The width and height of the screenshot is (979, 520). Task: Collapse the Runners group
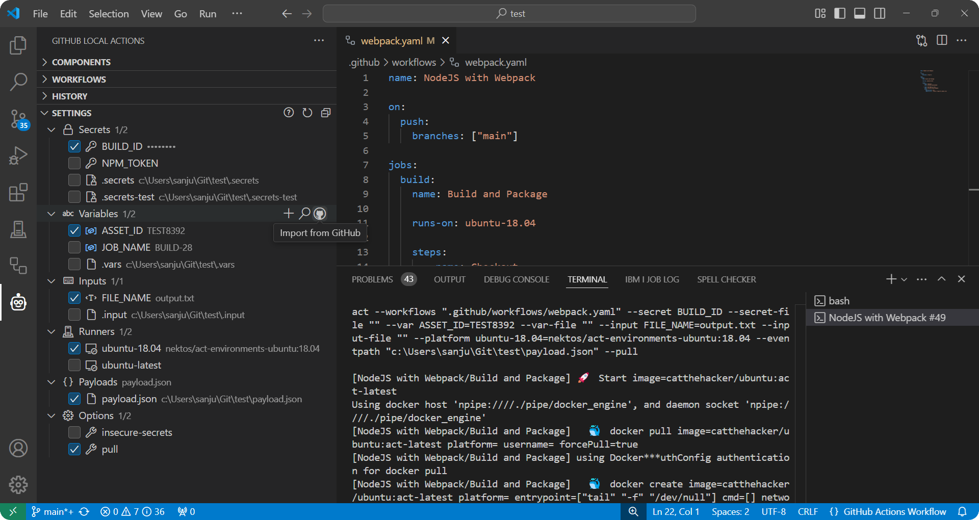(x=51, y=332)
